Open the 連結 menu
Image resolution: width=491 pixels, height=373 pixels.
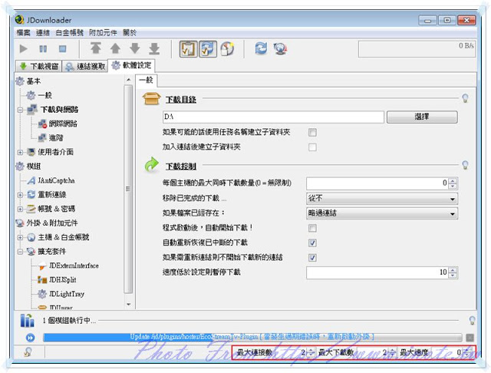coord(43,32)
